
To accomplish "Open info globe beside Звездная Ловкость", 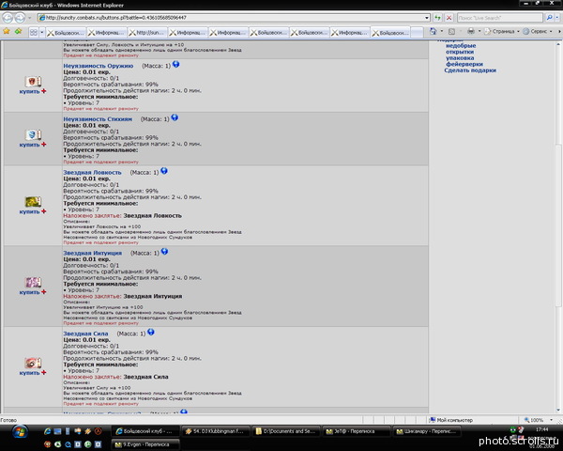I will (163, 171).
